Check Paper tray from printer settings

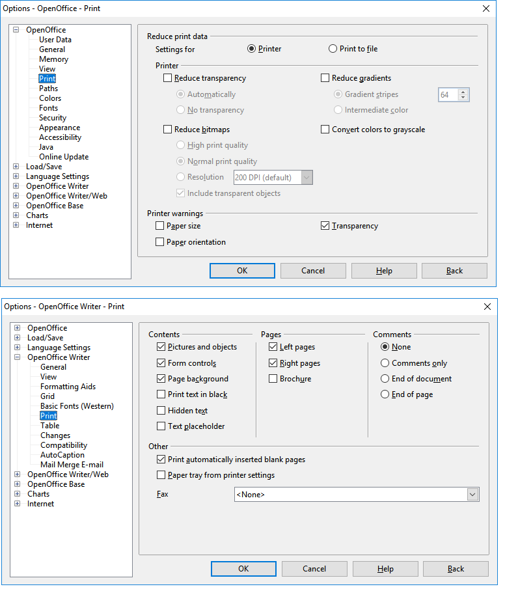161,475
